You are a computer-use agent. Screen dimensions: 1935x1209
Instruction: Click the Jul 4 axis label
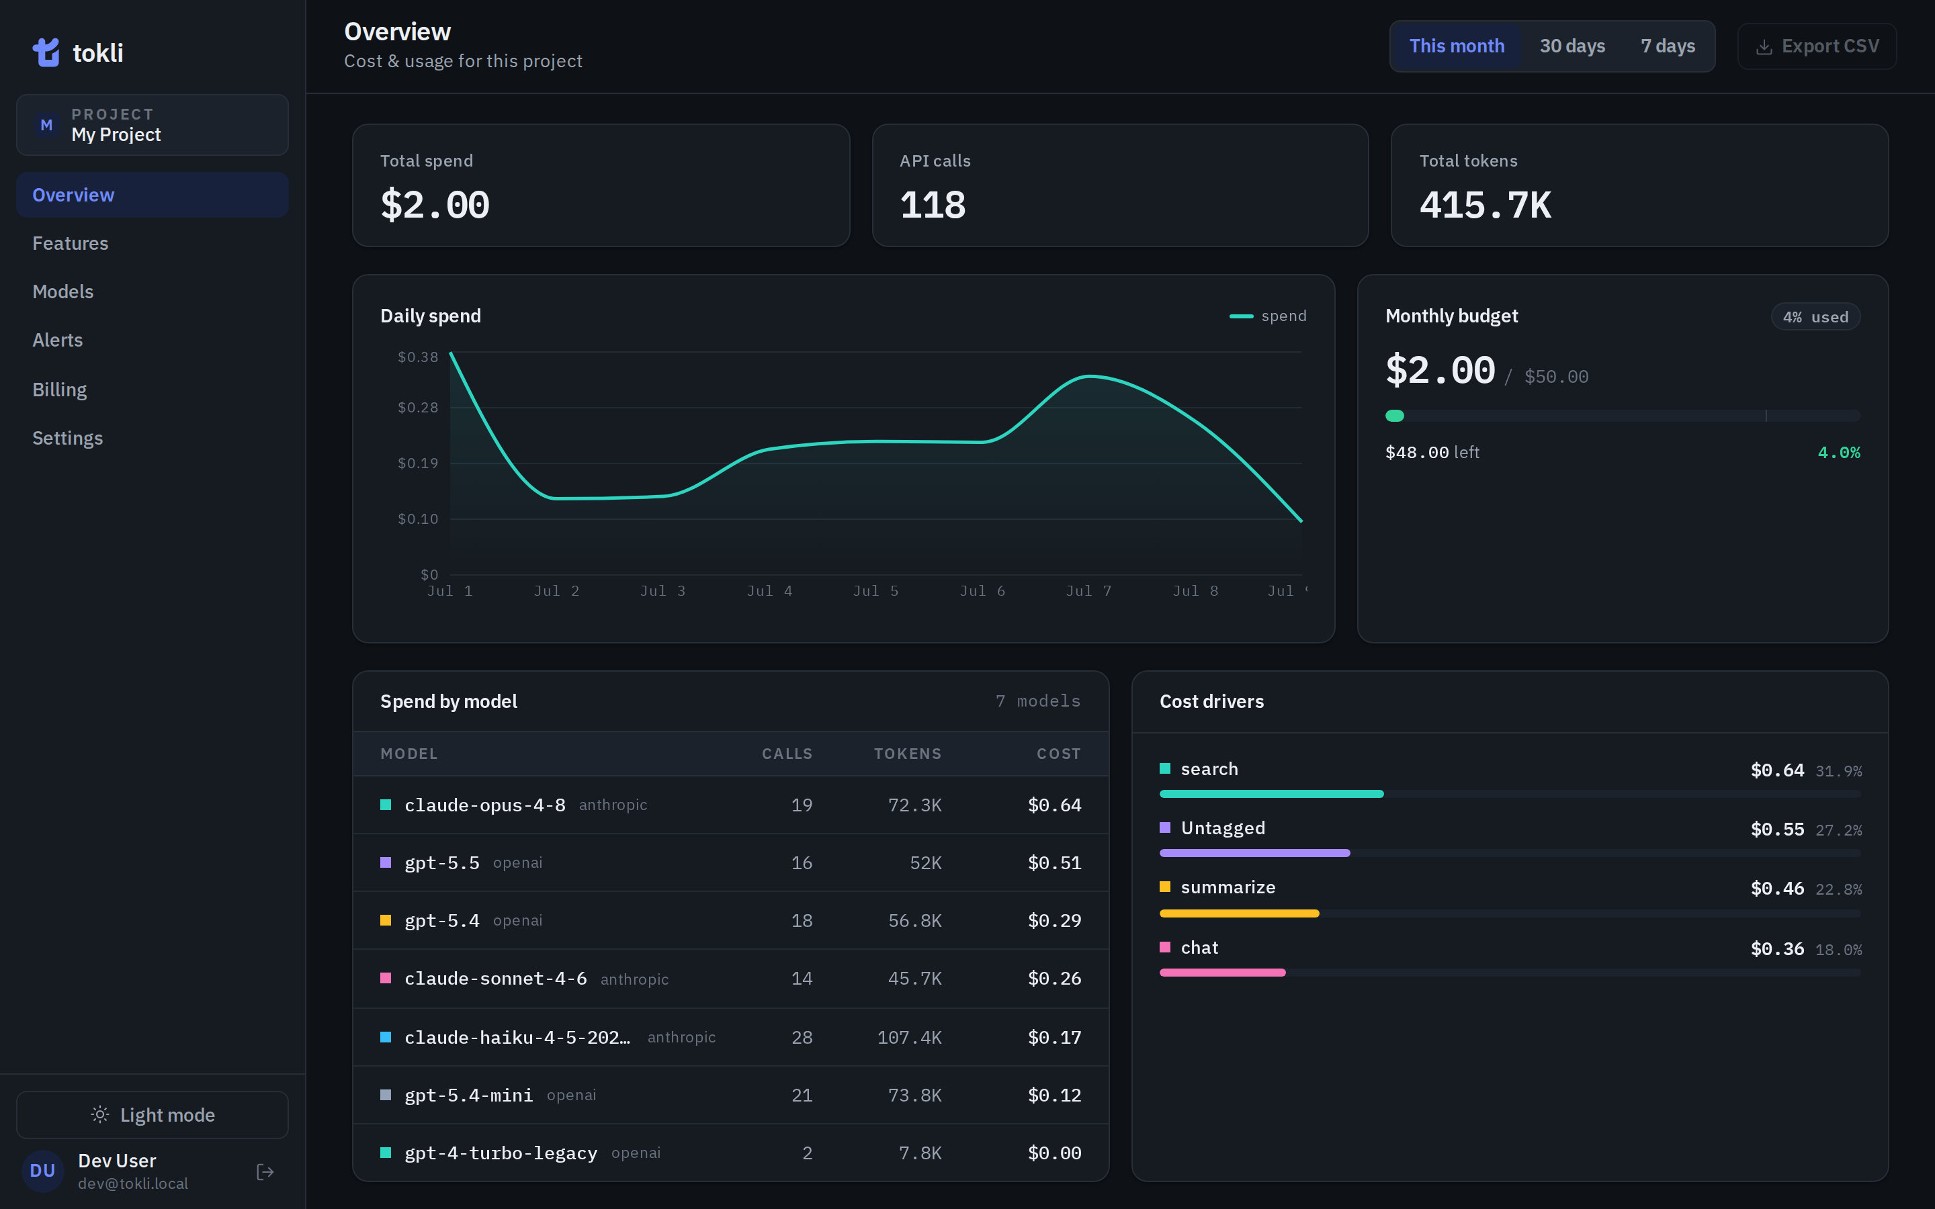769,591
